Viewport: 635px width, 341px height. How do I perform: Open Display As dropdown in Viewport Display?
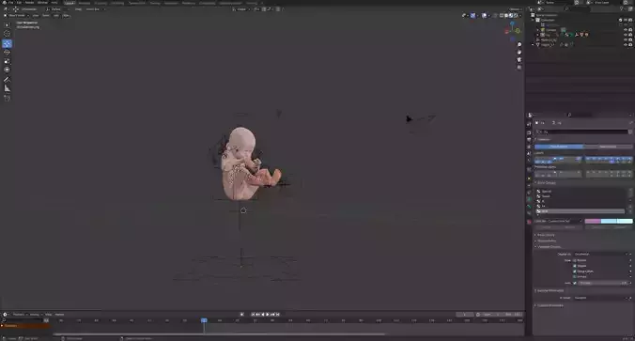pos(602,254)
